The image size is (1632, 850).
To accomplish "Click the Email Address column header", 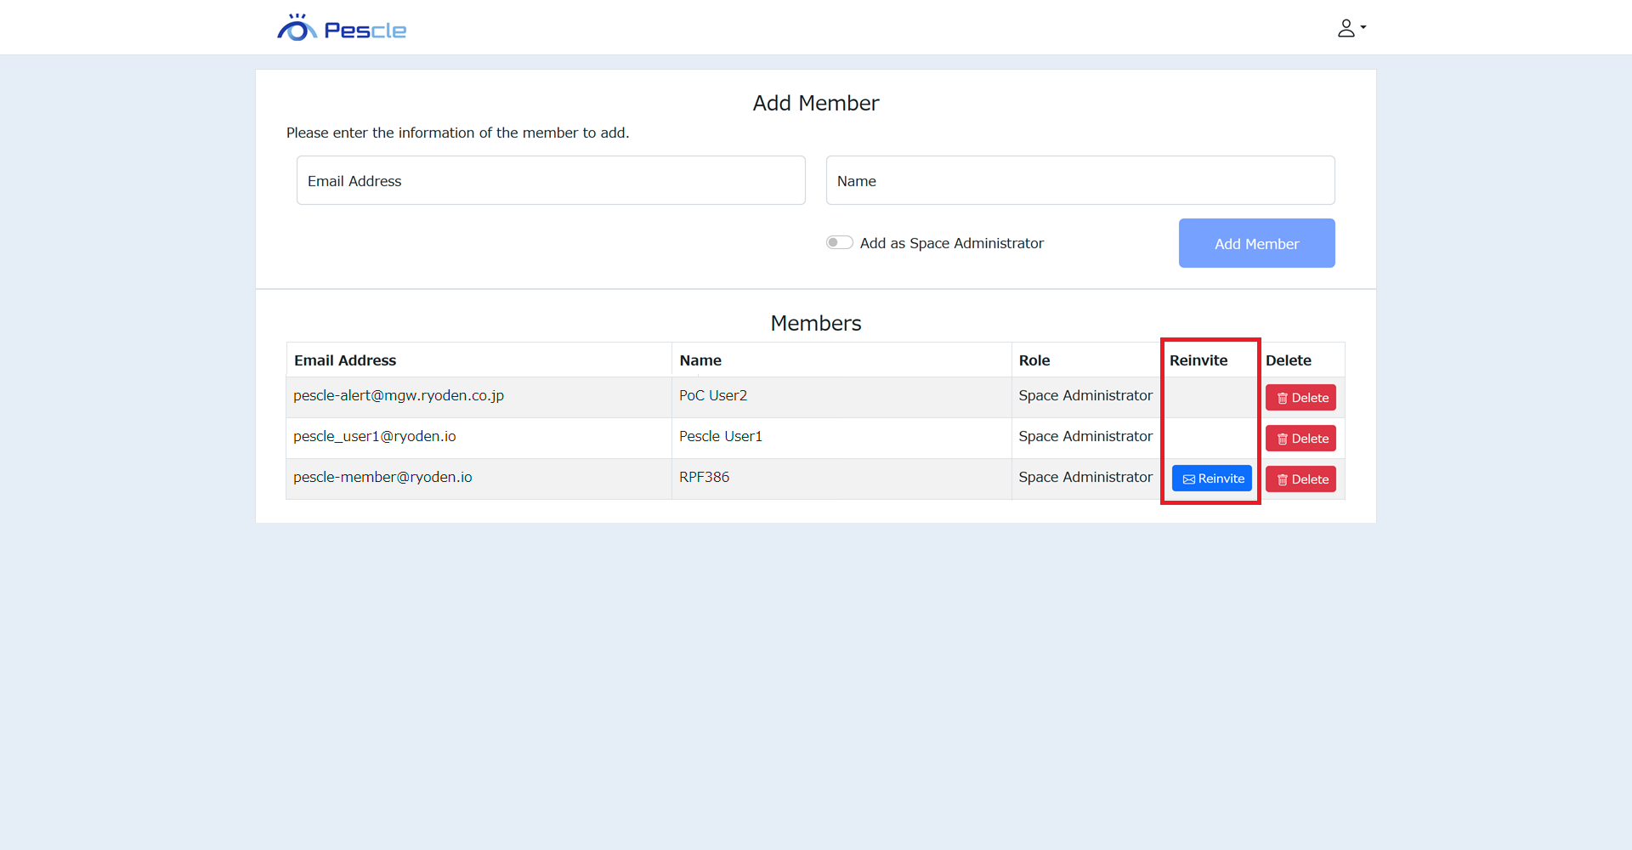I will pos(345,360).
